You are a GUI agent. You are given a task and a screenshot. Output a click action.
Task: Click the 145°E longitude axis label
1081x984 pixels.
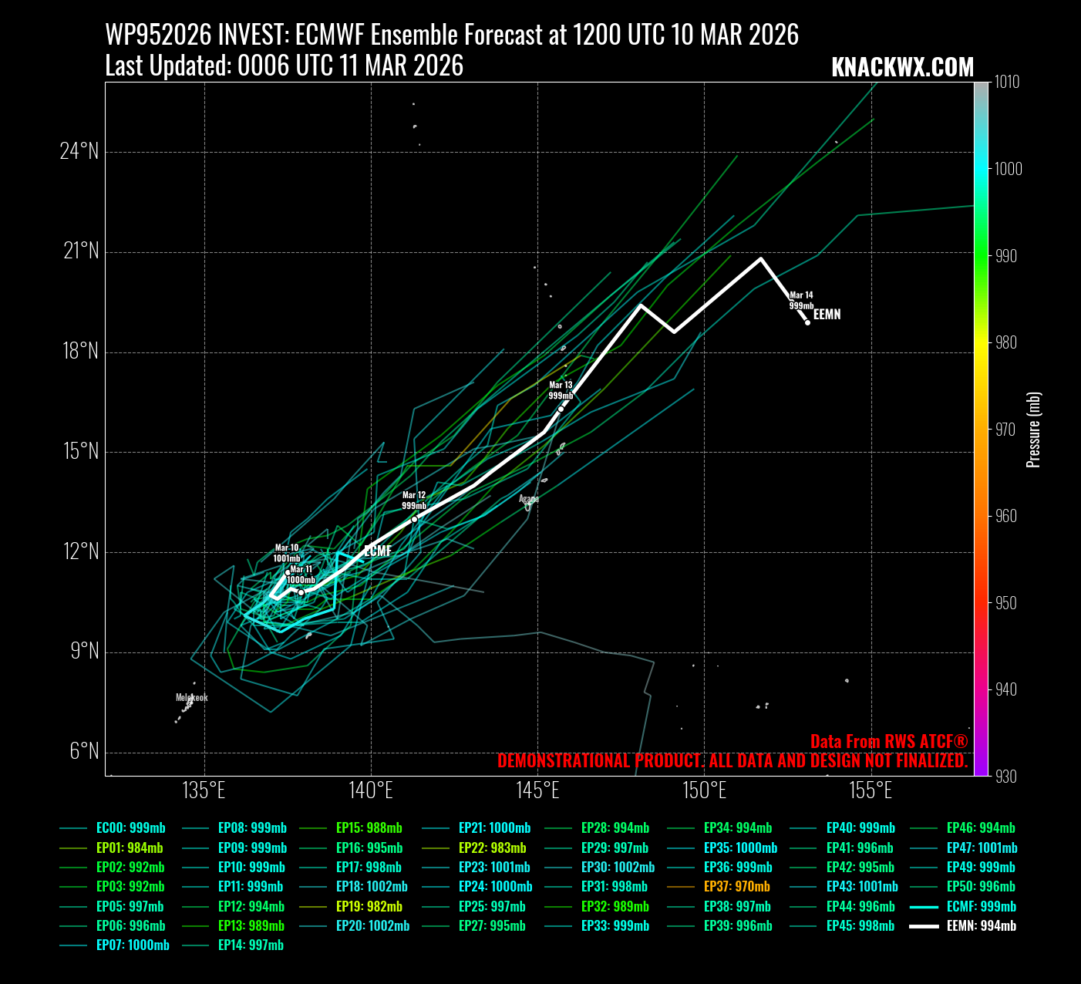pos(537,791)
